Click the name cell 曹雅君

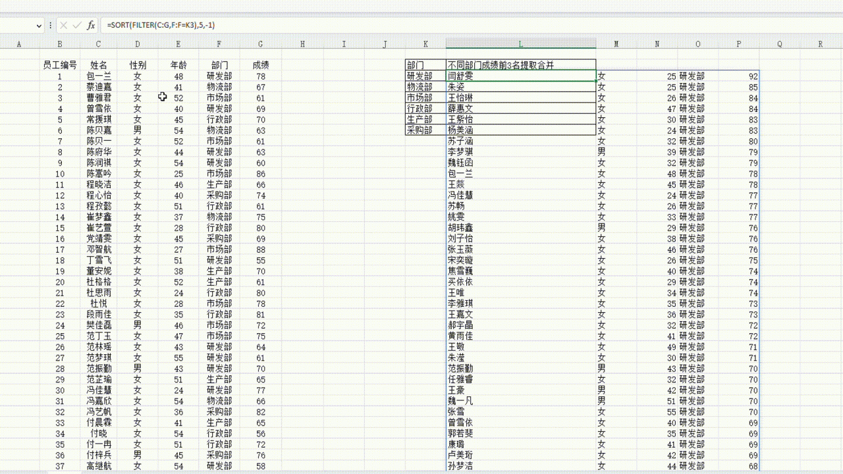point(99,97)
